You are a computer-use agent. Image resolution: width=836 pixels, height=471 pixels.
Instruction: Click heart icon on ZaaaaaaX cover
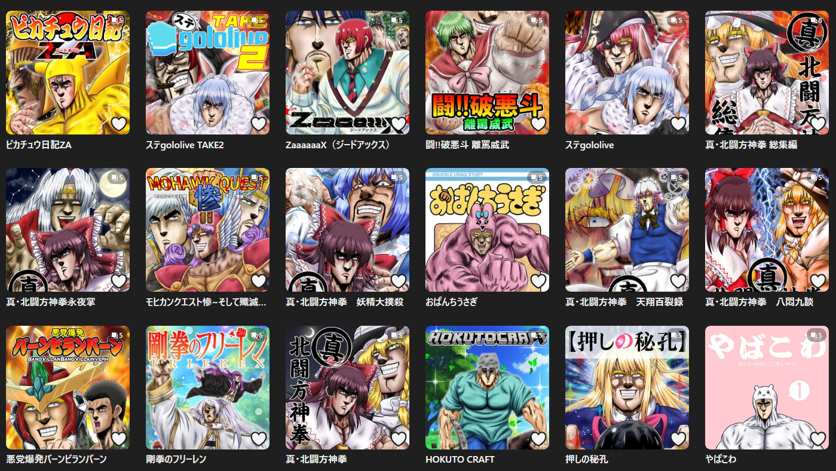[x=399, y=124]
